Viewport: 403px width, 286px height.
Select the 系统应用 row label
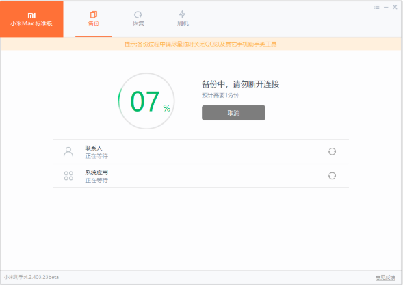[96, 172]
